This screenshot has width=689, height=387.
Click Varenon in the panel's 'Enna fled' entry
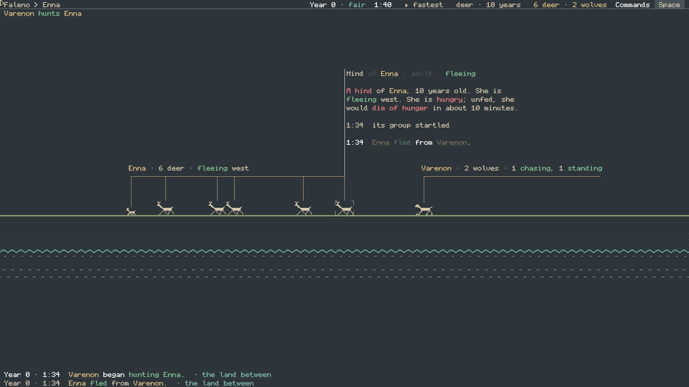point(452,143)
